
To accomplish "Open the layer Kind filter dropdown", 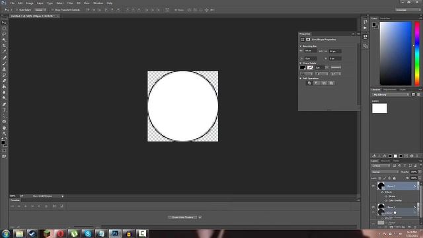I will (x=381, y=166).
